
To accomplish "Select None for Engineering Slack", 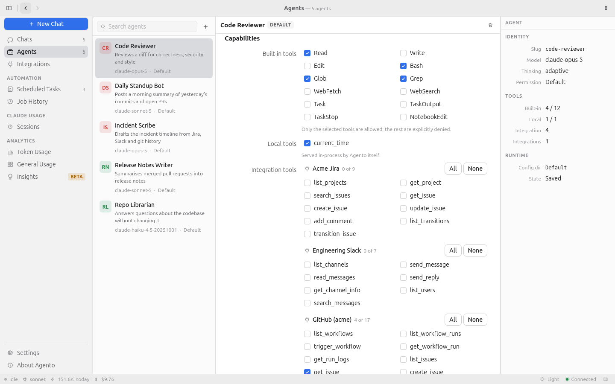I will point(475,250).
